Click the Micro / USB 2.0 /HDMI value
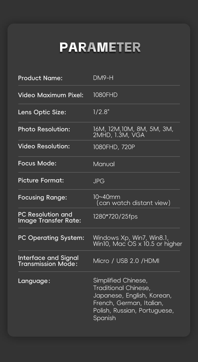The height and width of the screenshot is (362, 198). (126, 261)
